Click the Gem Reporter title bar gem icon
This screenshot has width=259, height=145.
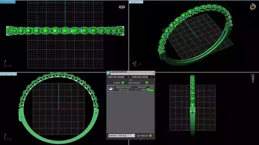pyautogui.click(x=108, y=72)
